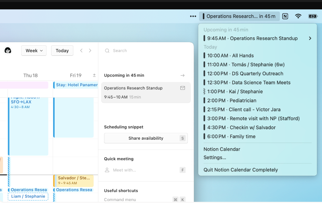Click the Meet with... input field
This screenshot has width=322, height=203.
141,170
